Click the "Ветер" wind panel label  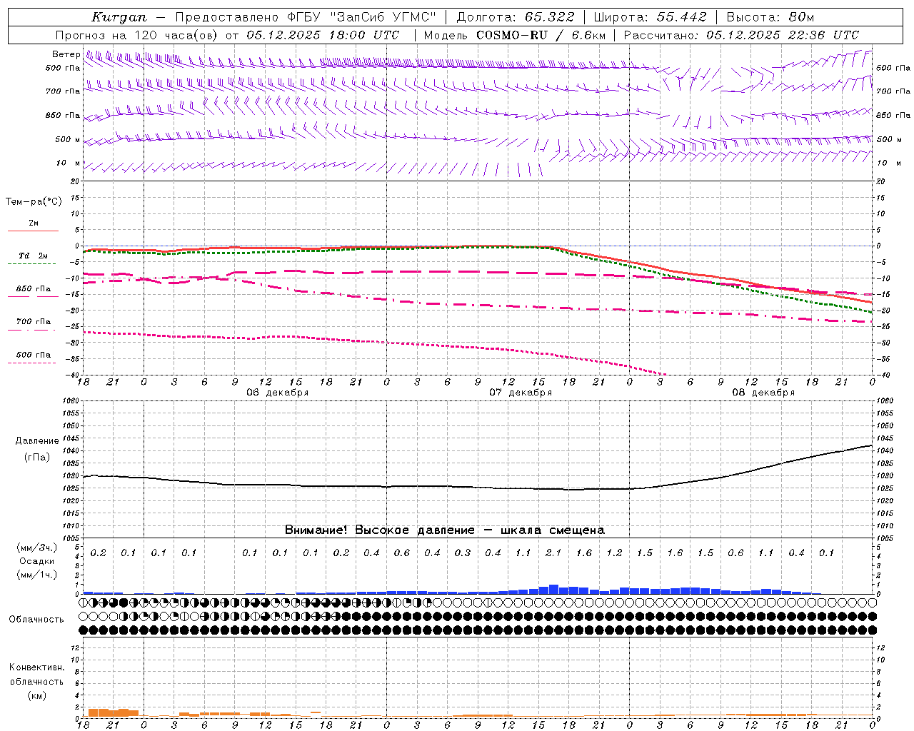pos(66,54)
